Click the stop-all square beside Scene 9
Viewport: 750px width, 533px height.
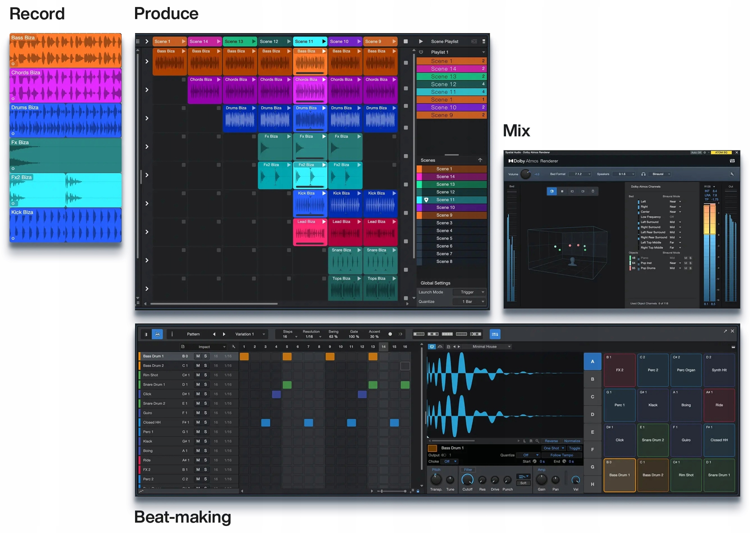405,41
